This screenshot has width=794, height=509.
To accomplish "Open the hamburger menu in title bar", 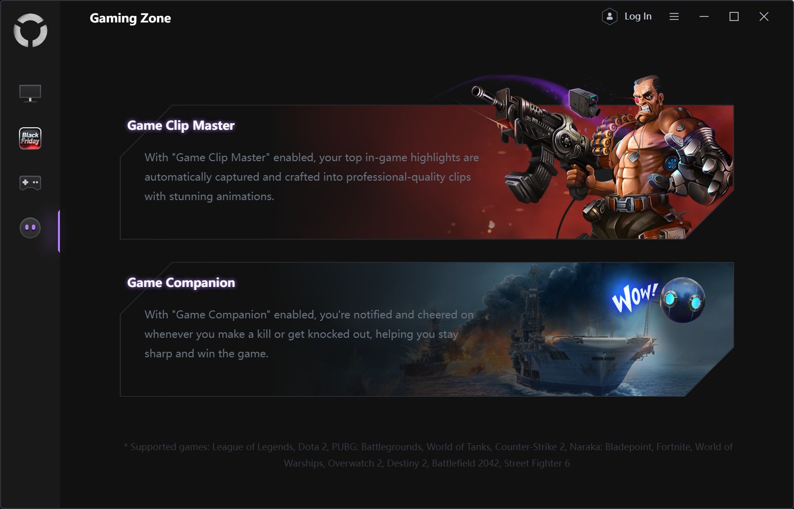I will coord(674,16).
